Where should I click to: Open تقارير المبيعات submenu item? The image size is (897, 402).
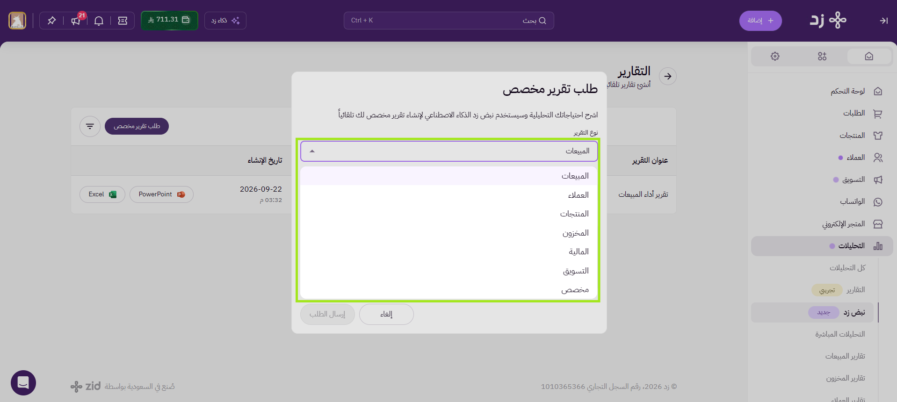point(845,356)
